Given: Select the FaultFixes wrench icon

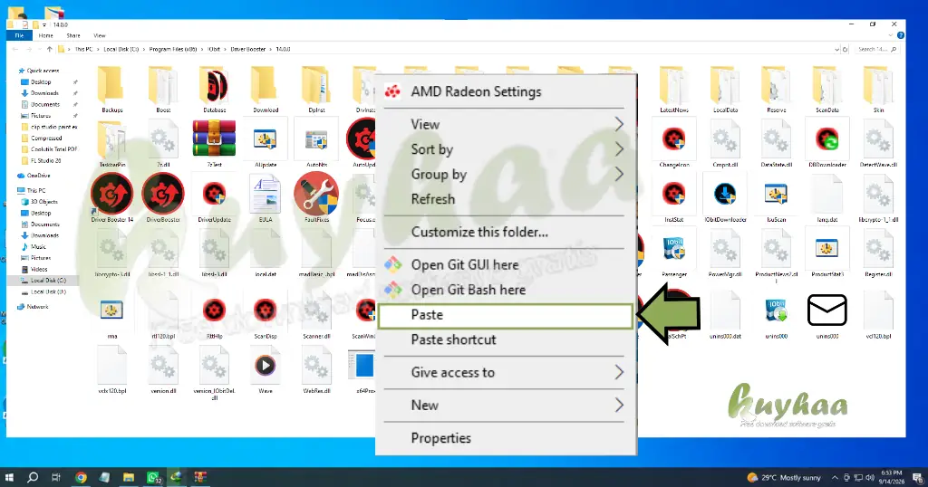Looking at the screenshot, I should (x=316, y=194).
